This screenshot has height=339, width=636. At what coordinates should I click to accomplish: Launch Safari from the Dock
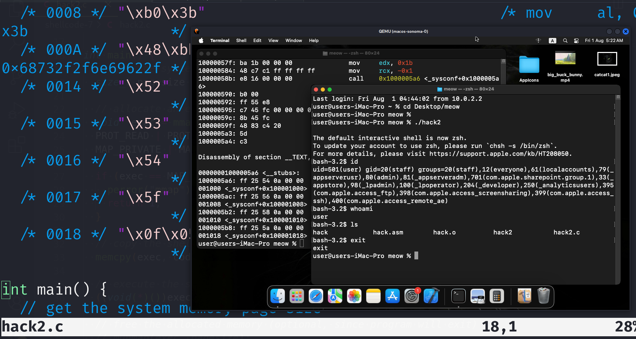316,296
